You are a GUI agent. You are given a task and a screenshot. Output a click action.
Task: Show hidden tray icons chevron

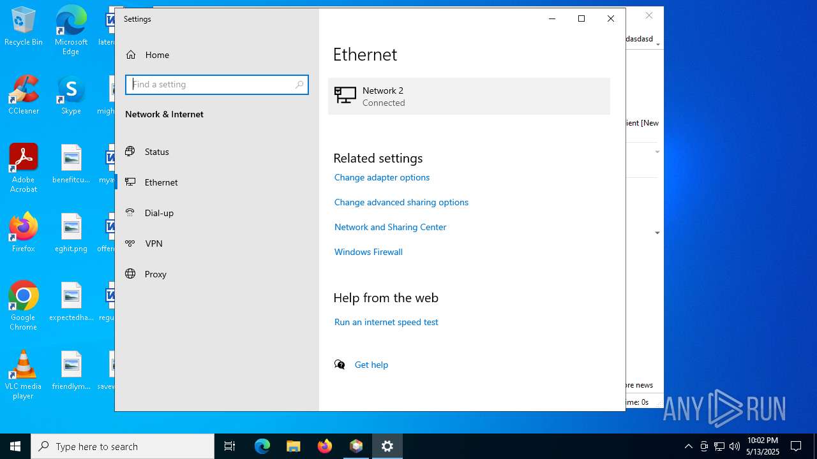[x=688, y=446]
